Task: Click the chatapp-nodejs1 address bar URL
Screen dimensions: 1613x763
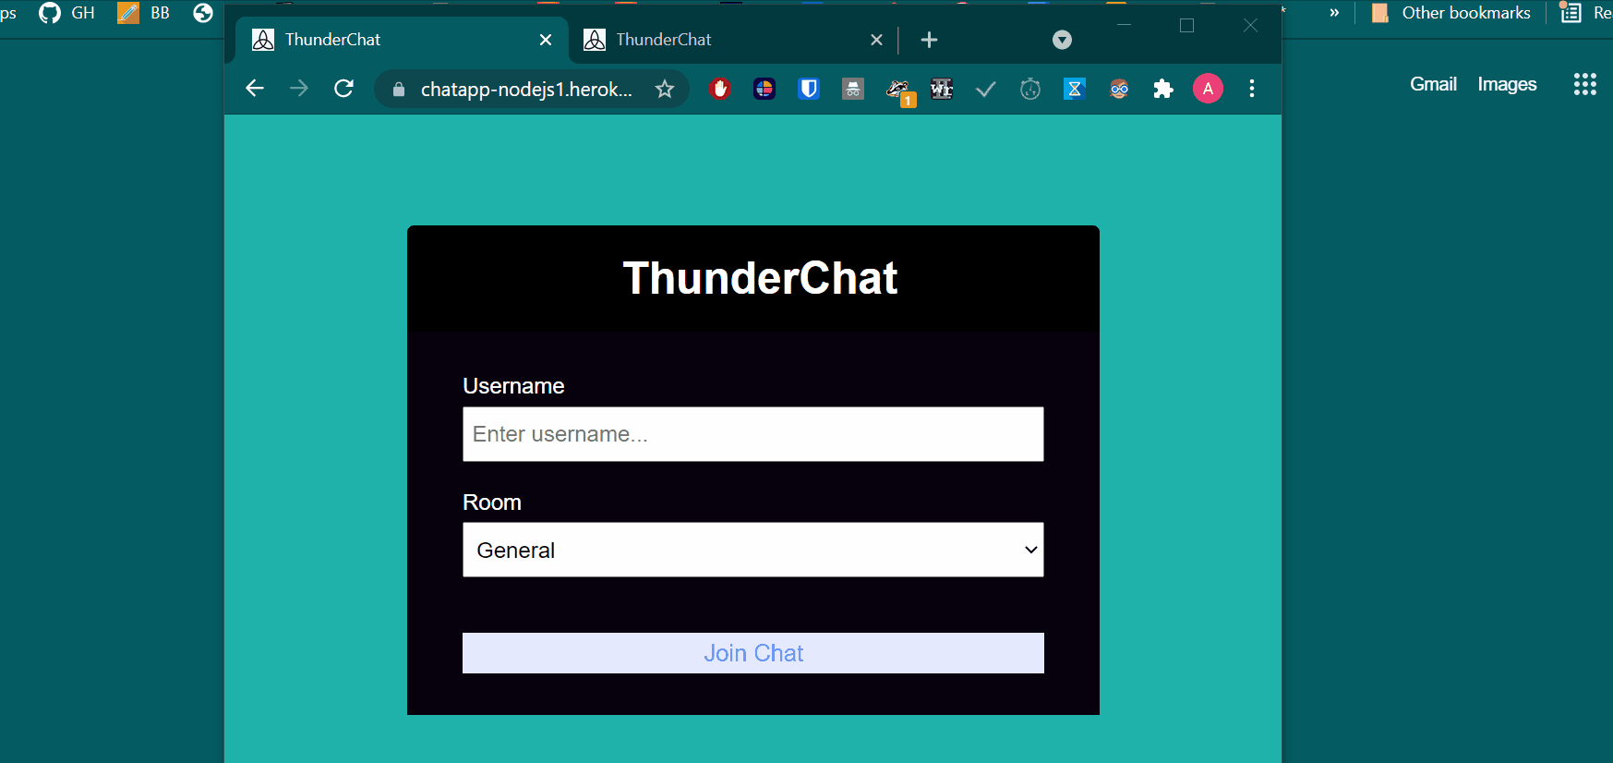Action: [x=526, y=89]
